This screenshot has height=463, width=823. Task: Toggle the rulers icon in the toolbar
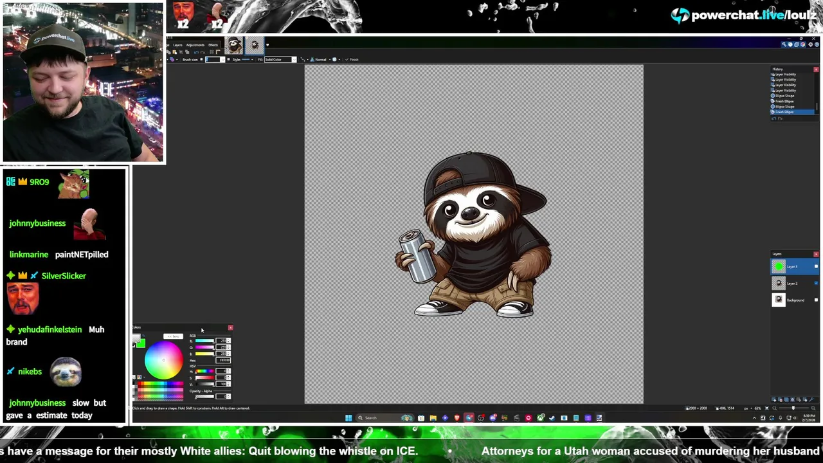218,52
